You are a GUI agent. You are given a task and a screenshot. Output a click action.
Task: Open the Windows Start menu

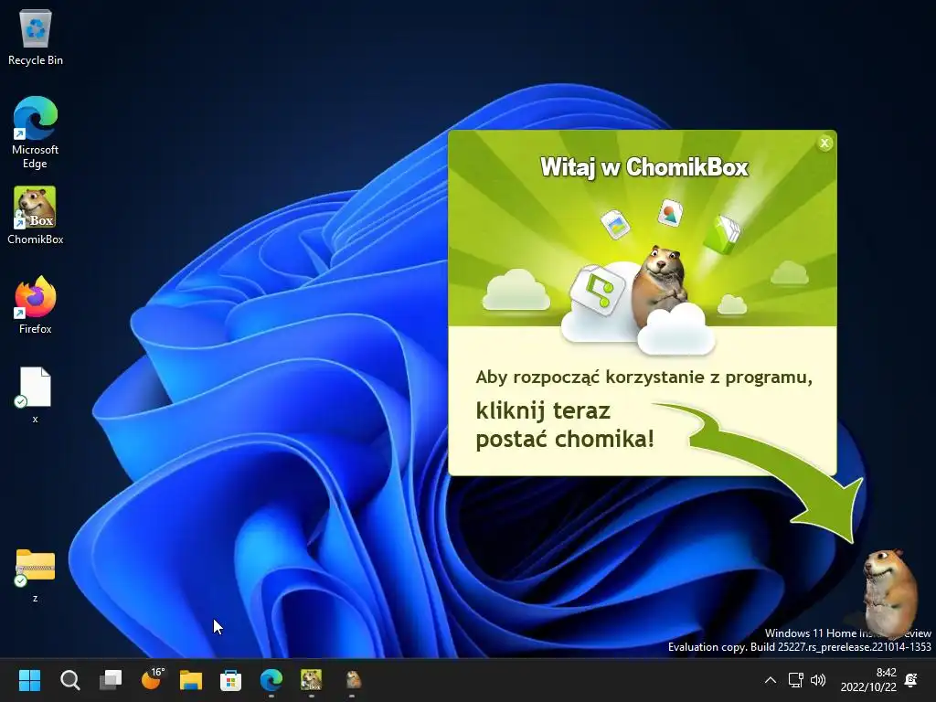[29, 680]
